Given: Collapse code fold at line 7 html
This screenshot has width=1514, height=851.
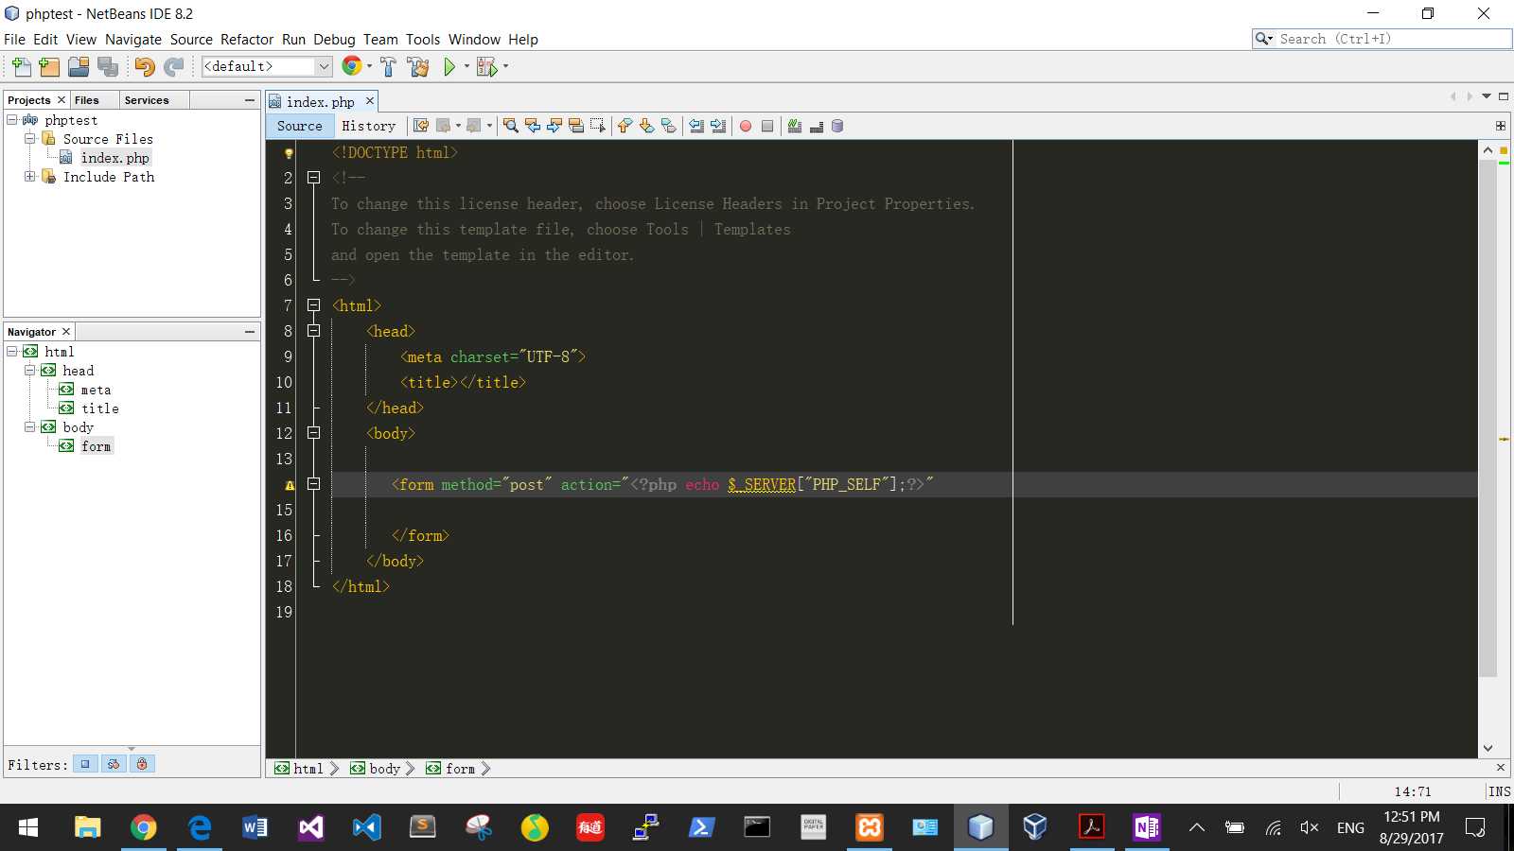Looking at the screenshot, I should [313, 305].
